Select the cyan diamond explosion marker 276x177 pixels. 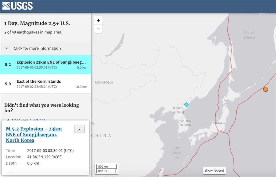point(187,105)
